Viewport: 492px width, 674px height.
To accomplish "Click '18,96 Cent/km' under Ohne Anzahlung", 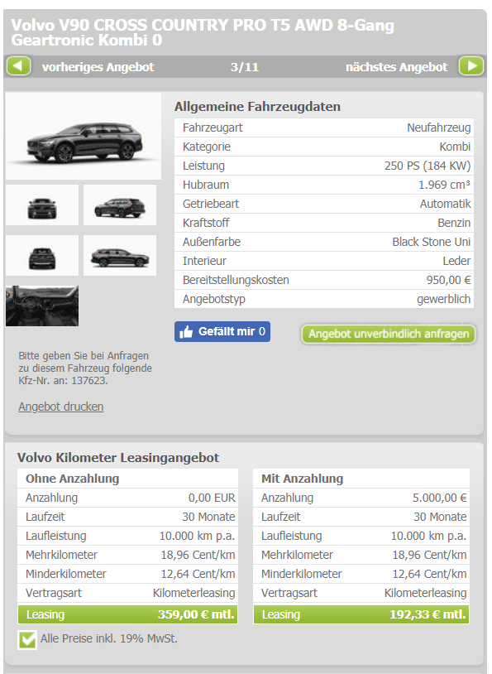I will pyautogui.click(x=198, y=555).
